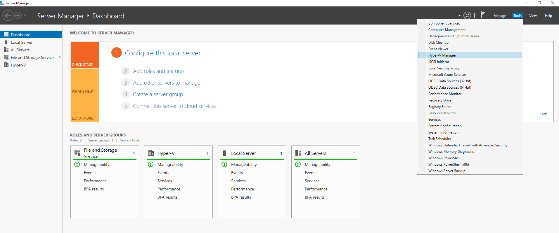Click Add roles and features link
Image resolution: width=559 pixels, height=233 pixels.
pyautogui.click(x=159, y=71)
